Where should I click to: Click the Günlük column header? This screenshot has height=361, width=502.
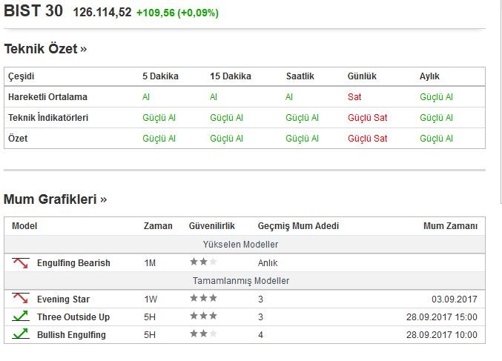[x=361, y=76]
